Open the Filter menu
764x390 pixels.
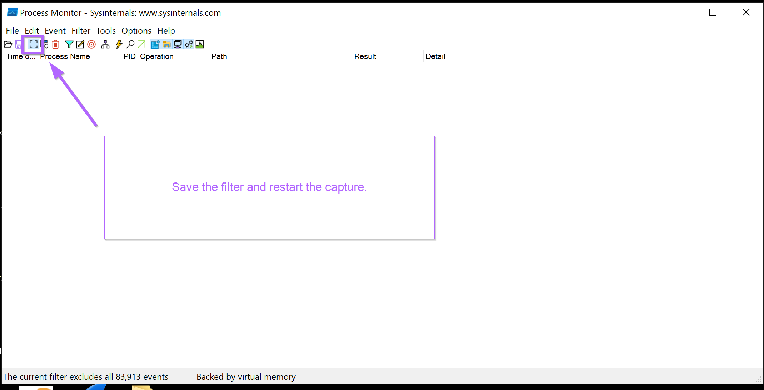tap(81, 31)
